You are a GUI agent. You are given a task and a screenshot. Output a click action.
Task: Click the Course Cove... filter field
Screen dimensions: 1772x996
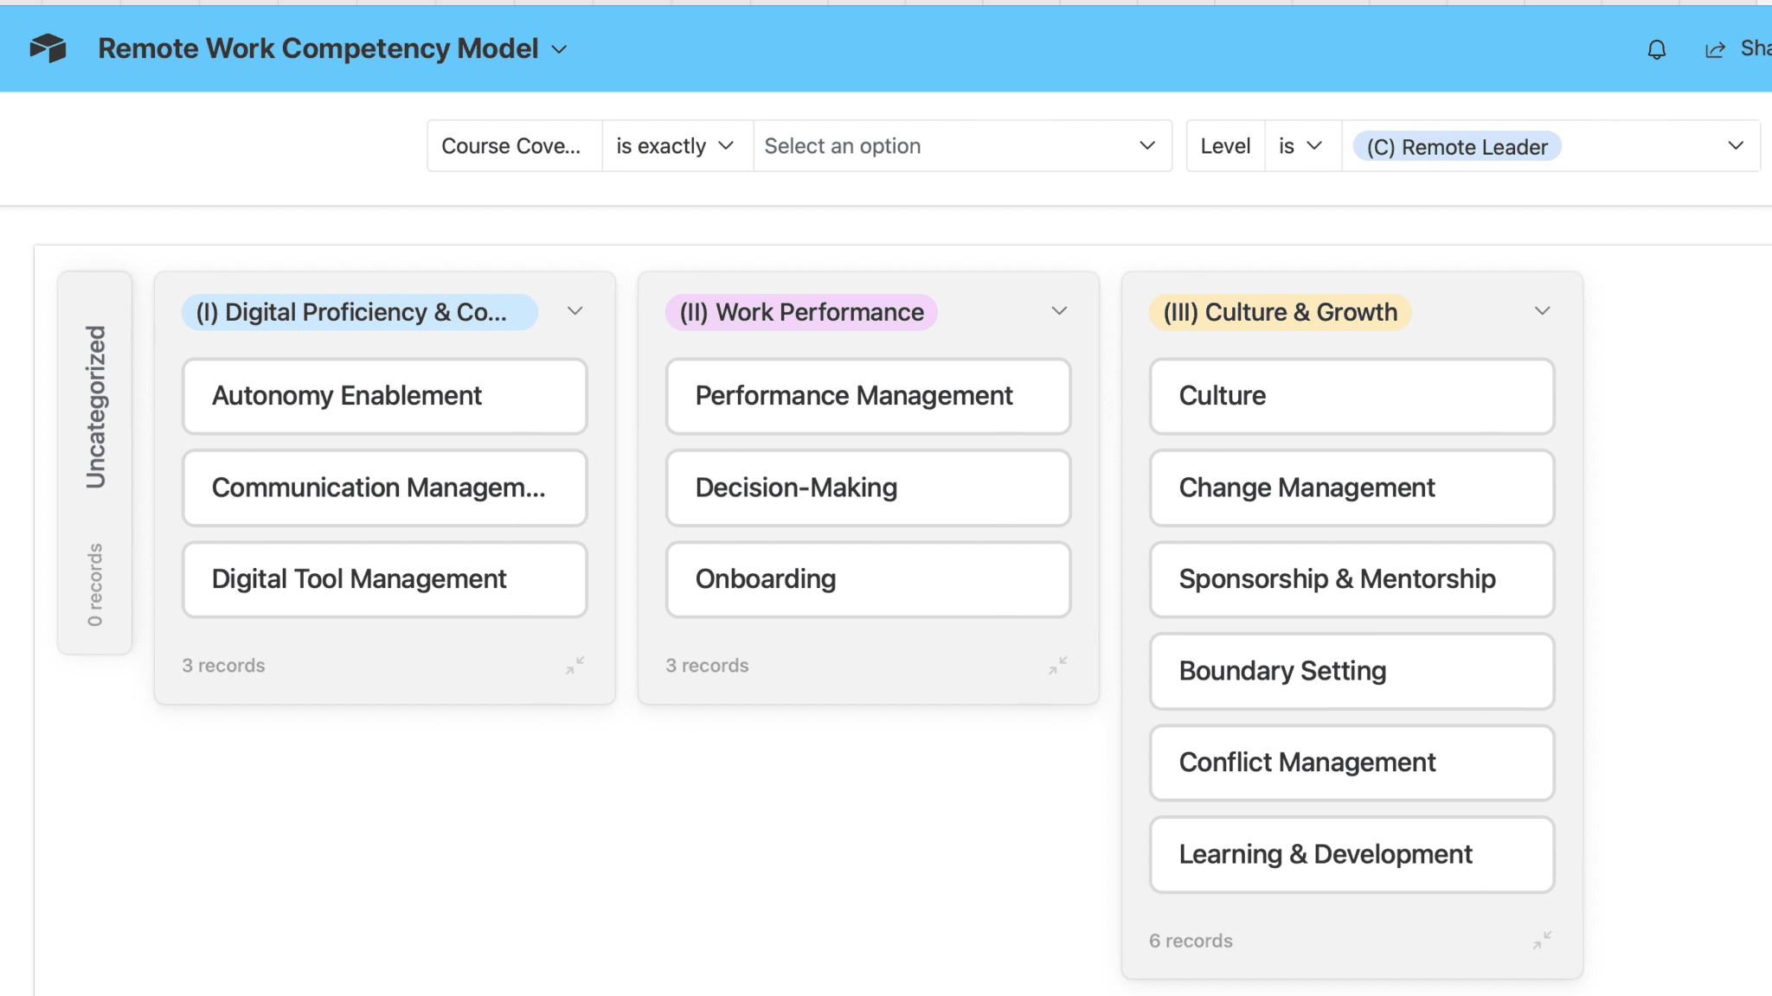512,145
